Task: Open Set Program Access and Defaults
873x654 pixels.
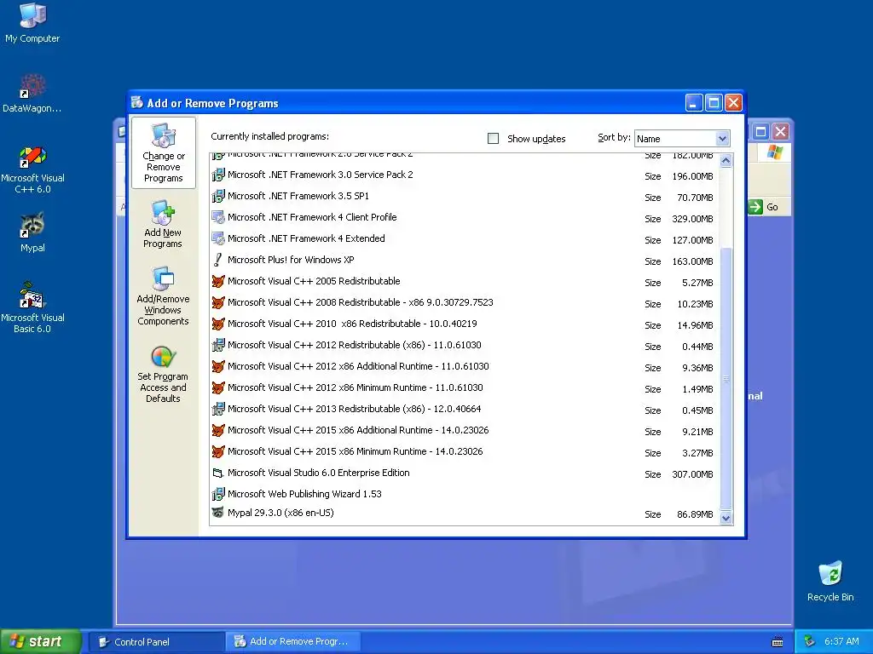Action: [x=163, y=373]
